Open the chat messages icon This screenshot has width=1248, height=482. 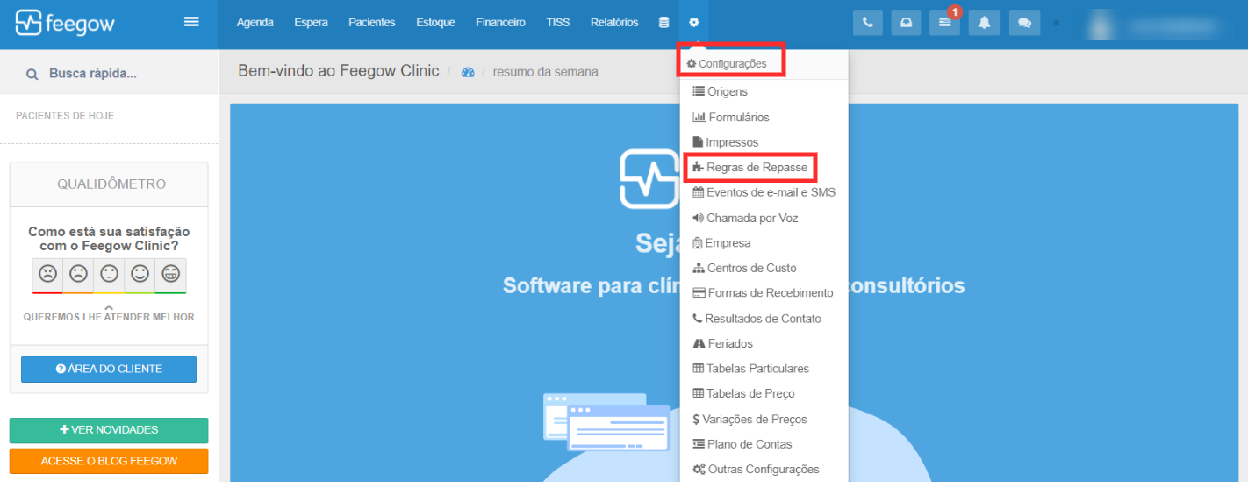(1024, 23)
